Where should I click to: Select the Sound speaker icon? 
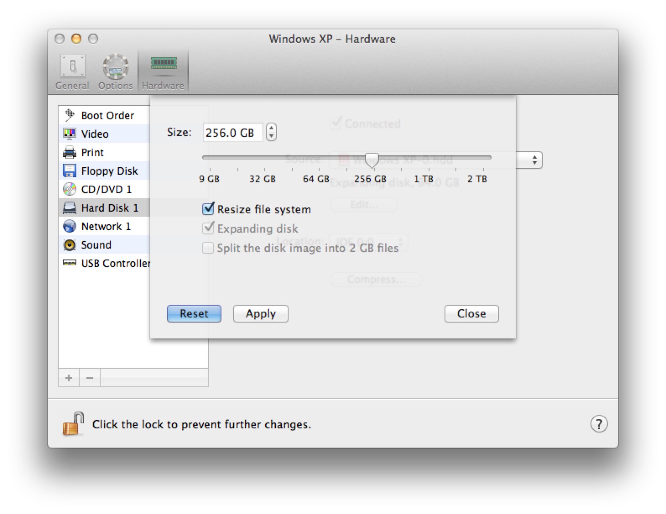(70, 244)
